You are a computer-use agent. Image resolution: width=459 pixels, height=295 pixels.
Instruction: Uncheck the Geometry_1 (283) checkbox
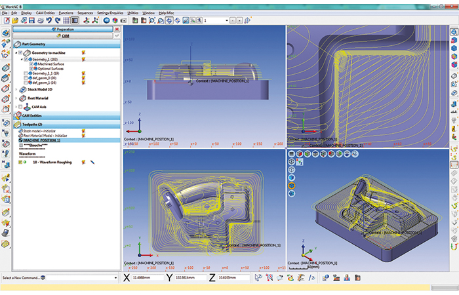click(26, 60)
